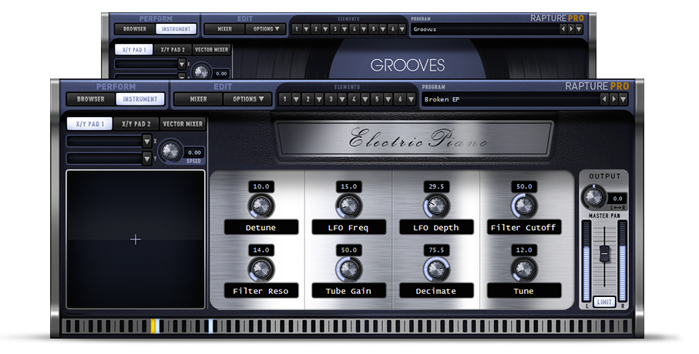699x354 pixels.
Task: Click the Grooves program name field
Action: (485, 29)
